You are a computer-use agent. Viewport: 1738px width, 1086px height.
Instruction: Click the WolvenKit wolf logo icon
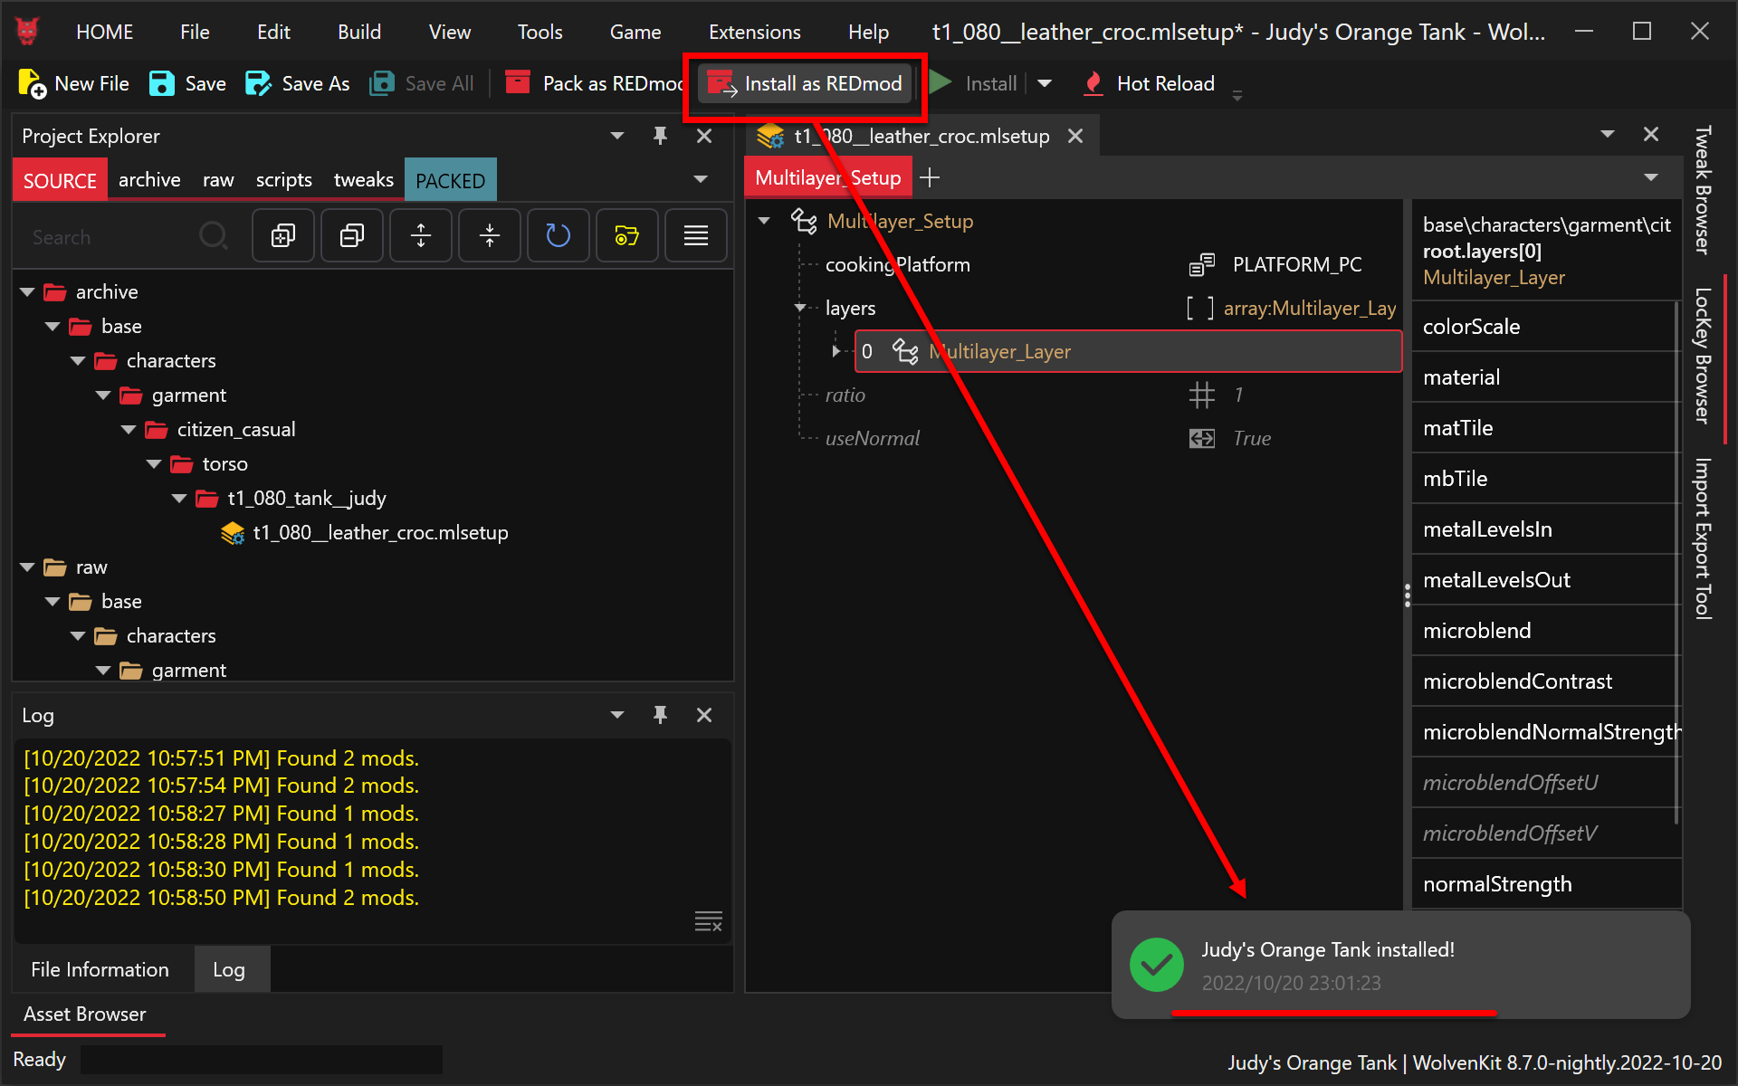pos(28,32)
